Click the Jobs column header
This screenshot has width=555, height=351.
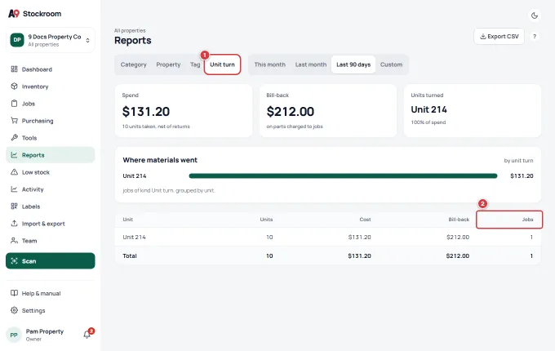click(527, 220)
